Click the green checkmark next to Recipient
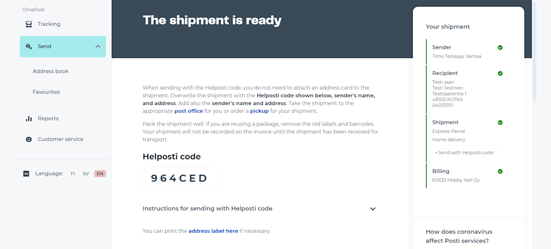The height and width of the screenshot is (249, 551). [x=500, y=73]
